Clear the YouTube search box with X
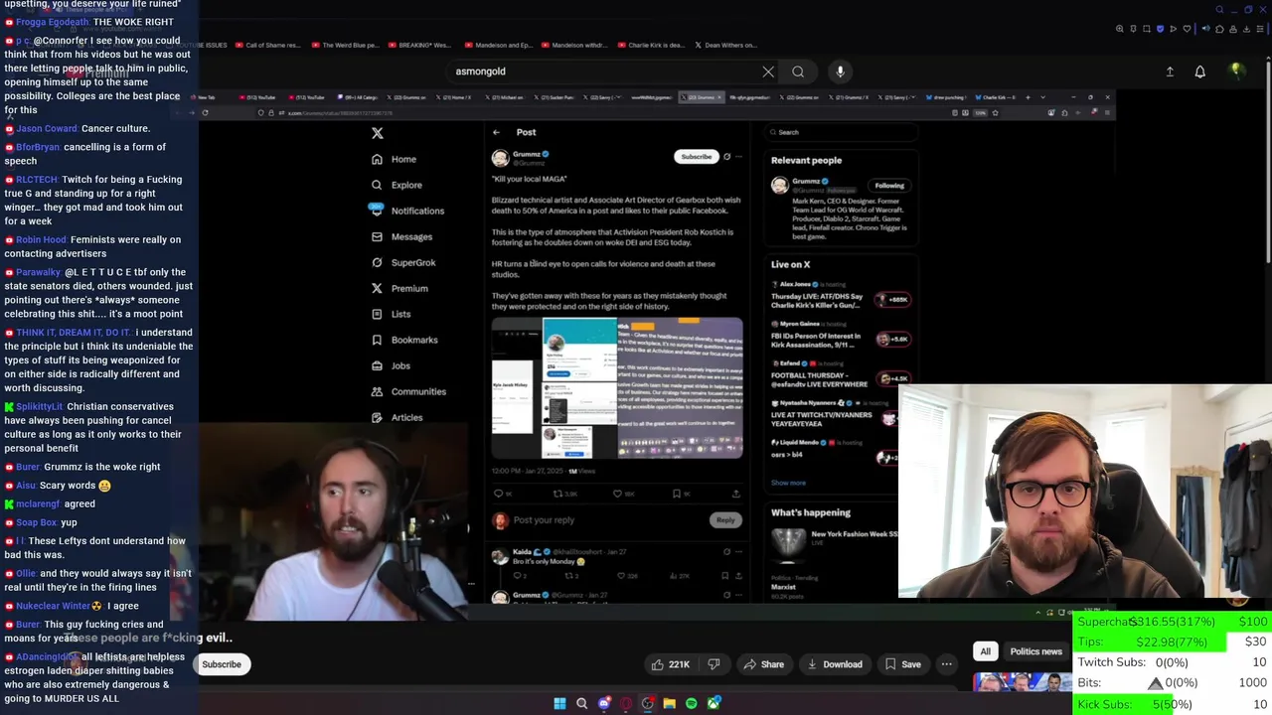 coord(768,71)
